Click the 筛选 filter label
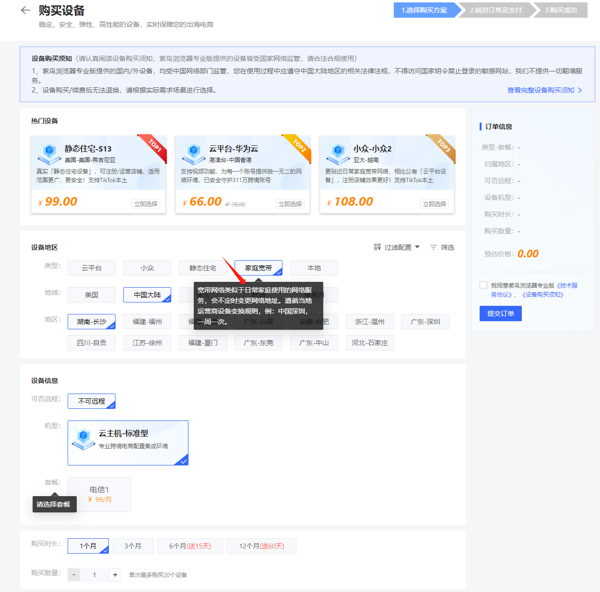 tap(447, 247)
